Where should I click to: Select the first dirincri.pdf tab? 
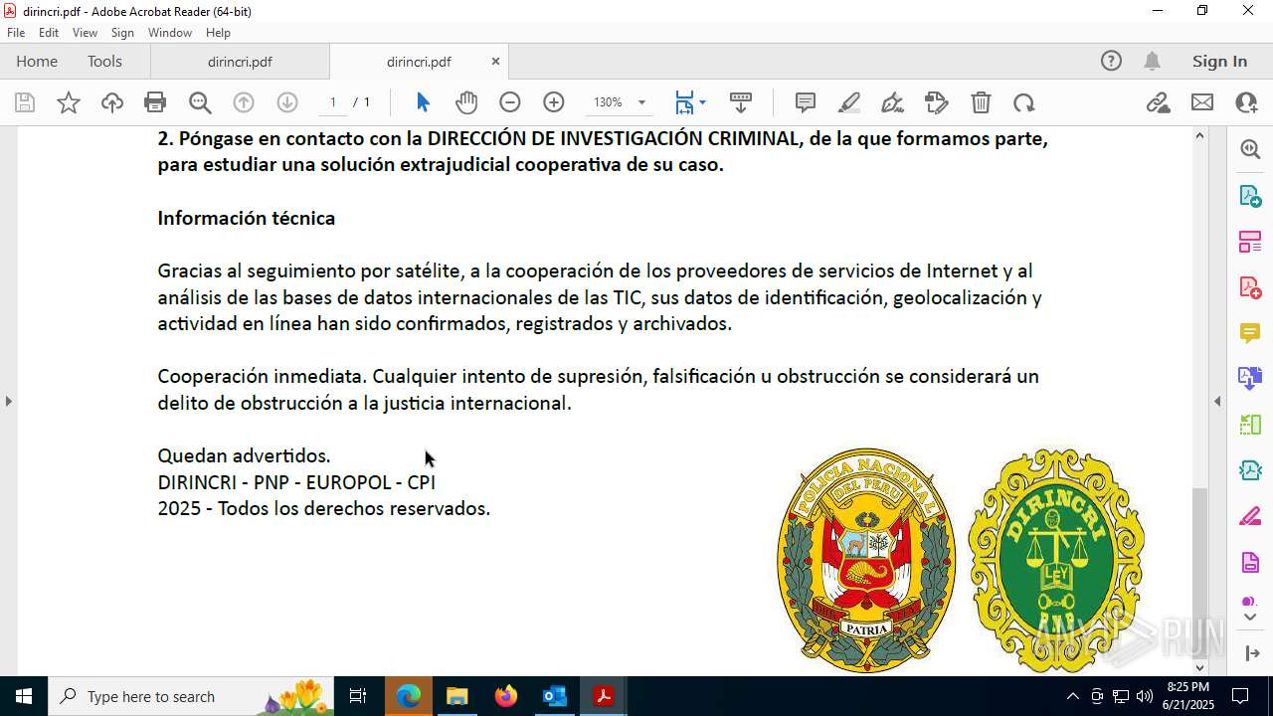click(x=240, y=61)
